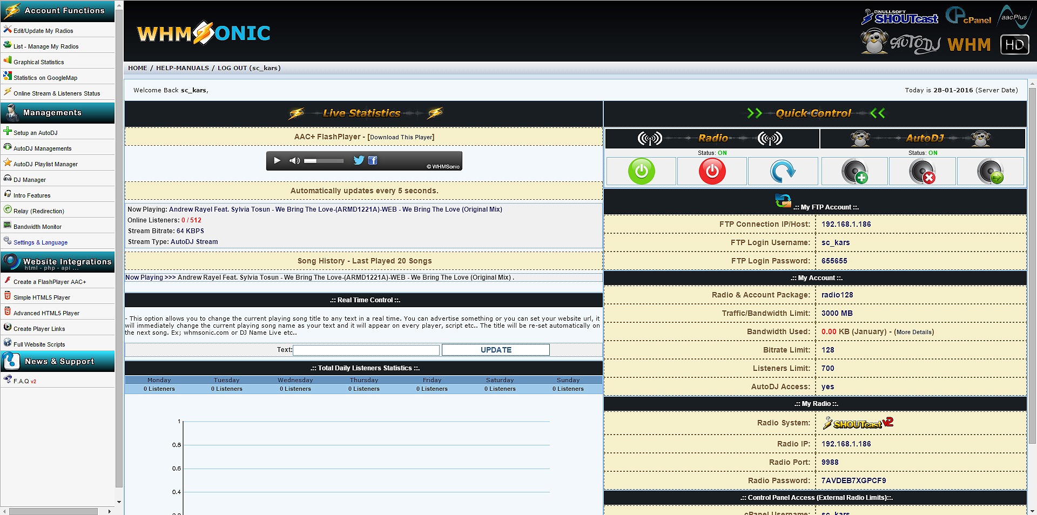Screen dimensions: 1037x515
Task: Click the UPDATE button for song title
Action: pos(495,350)
